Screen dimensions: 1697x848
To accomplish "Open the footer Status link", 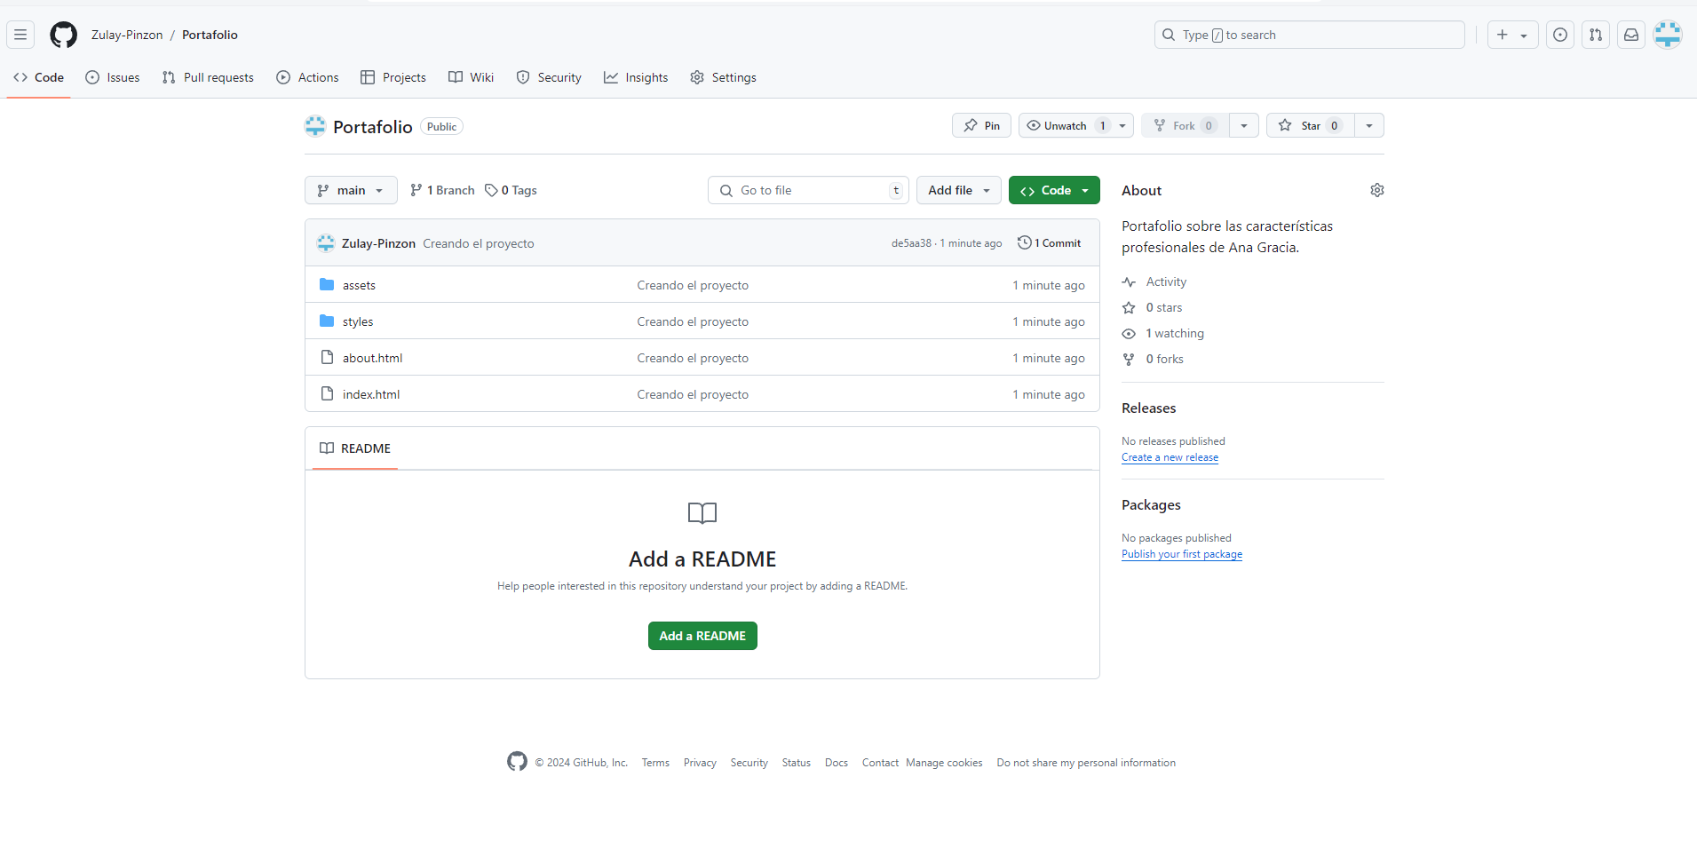I will point(797,763).
